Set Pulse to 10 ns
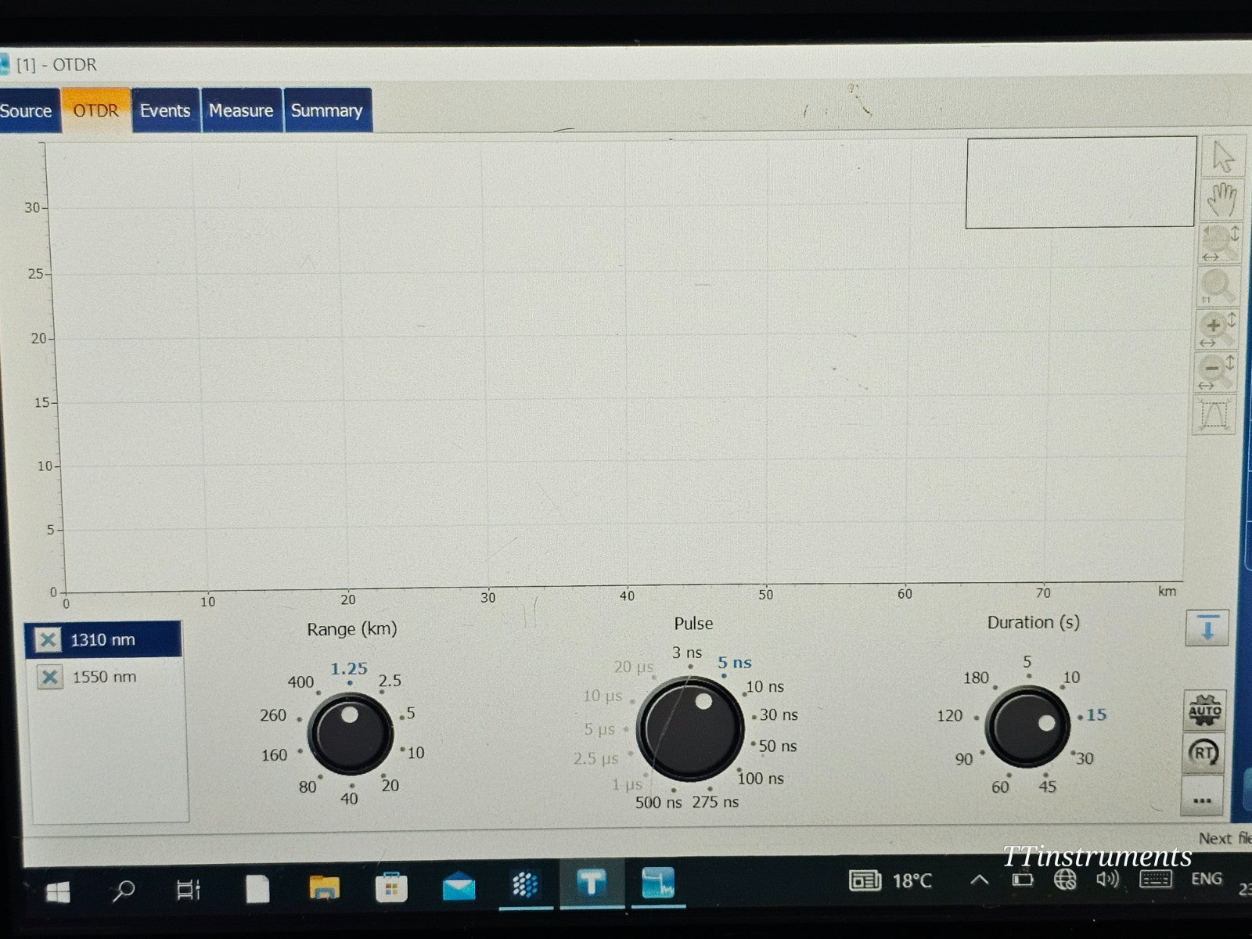The height and width of the screenshot is (939, 1252). [765, 686]
